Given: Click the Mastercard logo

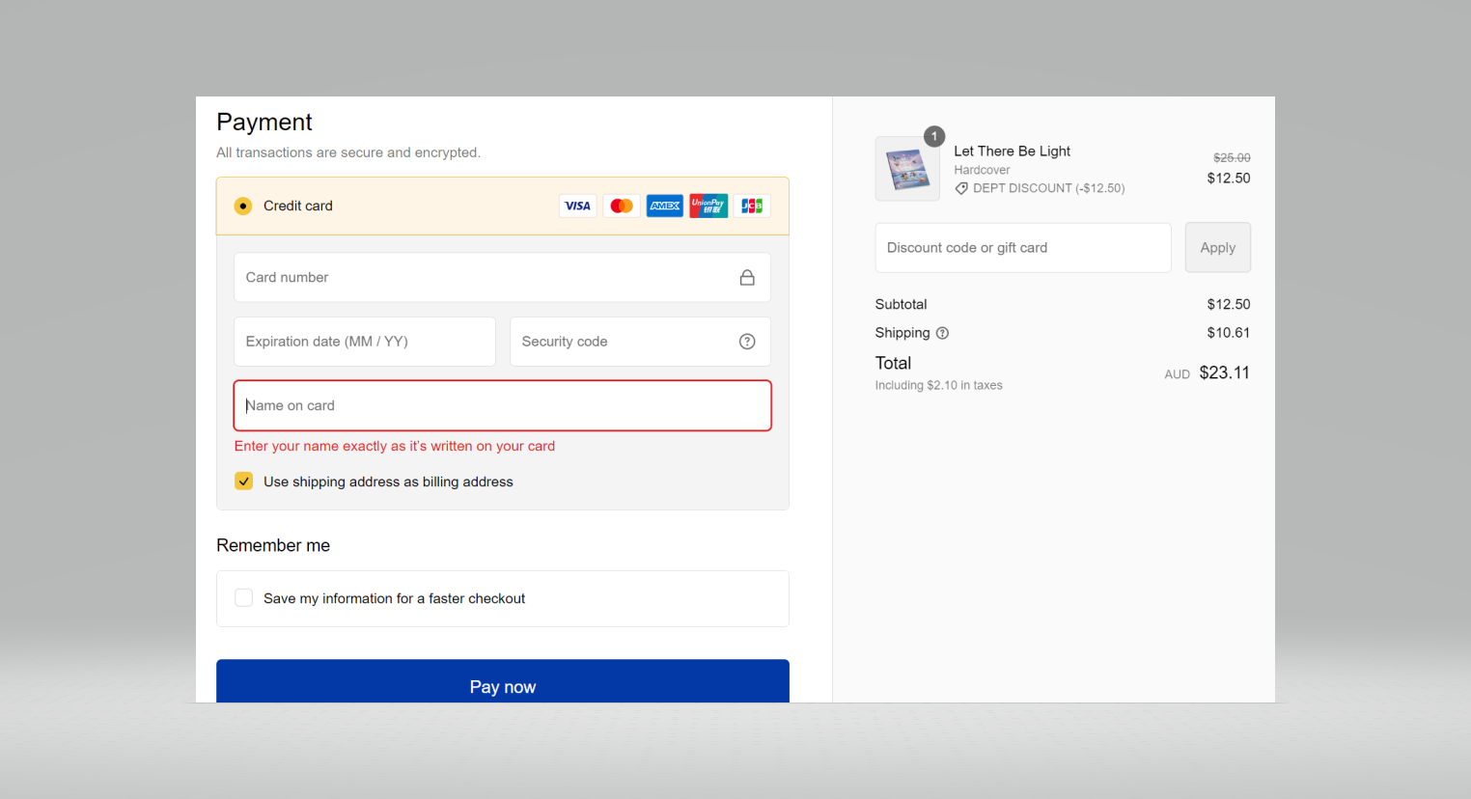Looking at the screenshot, I should pos(622,206).
